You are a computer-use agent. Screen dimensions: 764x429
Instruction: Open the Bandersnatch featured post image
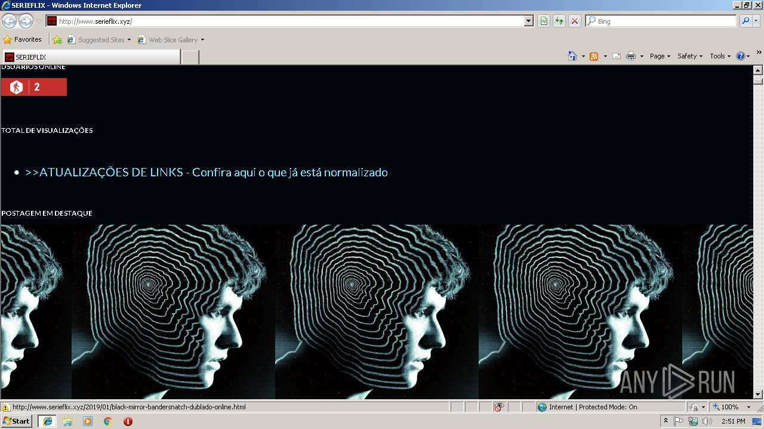[x=377, y=312]
